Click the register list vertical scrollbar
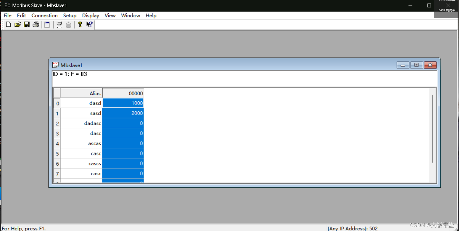Image resolution: width=459 pixels, height=231 pixels. click(432, 135)
